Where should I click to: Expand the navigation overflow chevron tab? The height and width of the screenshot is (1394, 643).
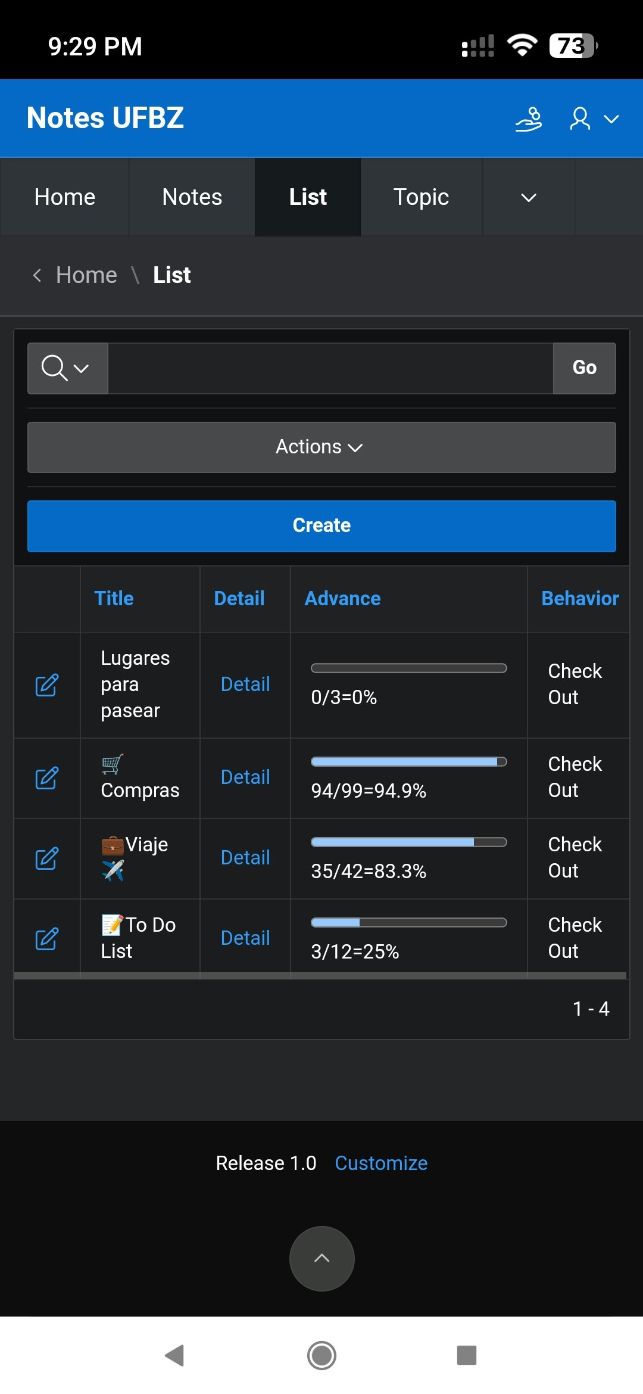tap(529, 197)
